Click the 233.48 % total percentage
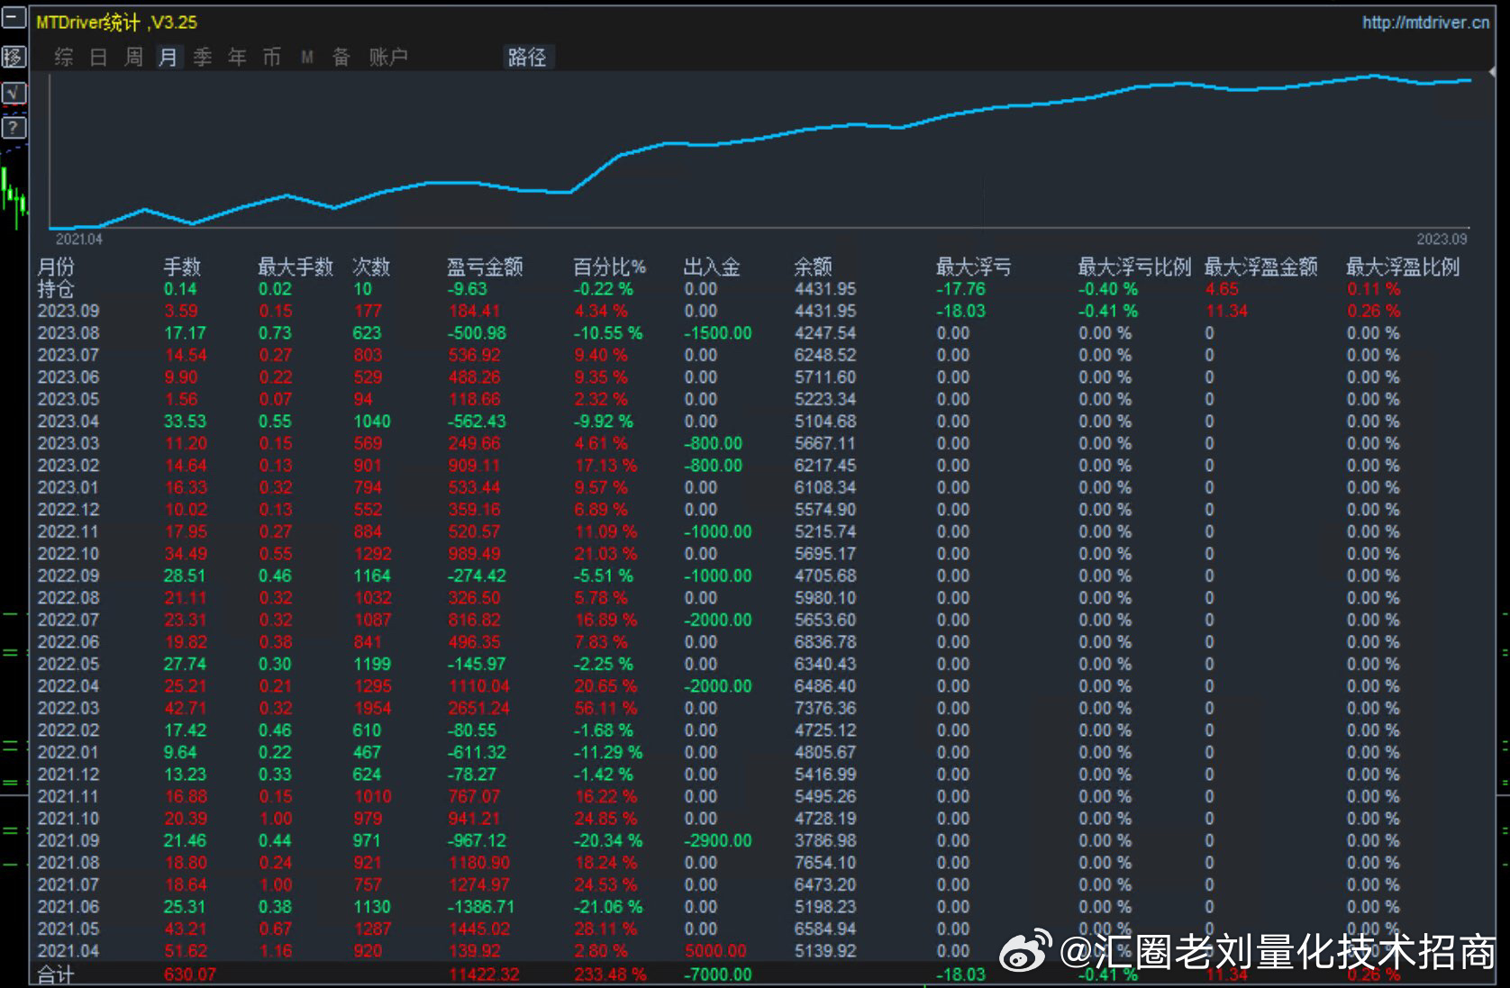The width and height of the screenshot is (1510, 988). coord(610,974)
